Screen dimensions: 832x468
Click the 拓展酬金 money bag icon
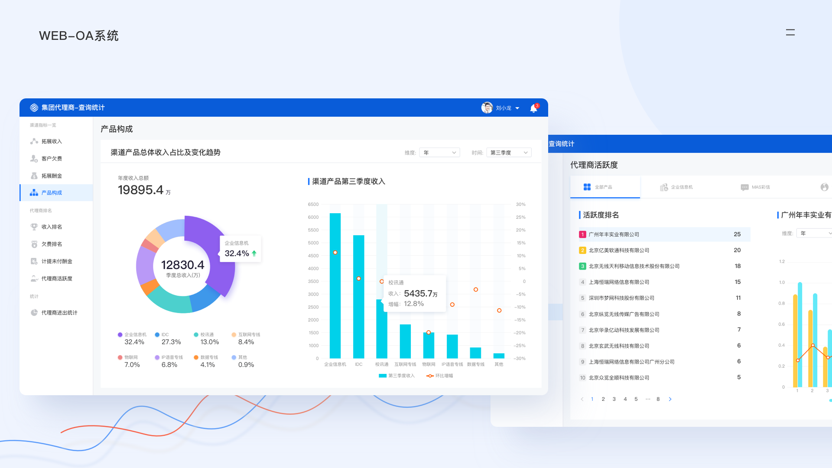pyautogui.click(x=34, y=176)
